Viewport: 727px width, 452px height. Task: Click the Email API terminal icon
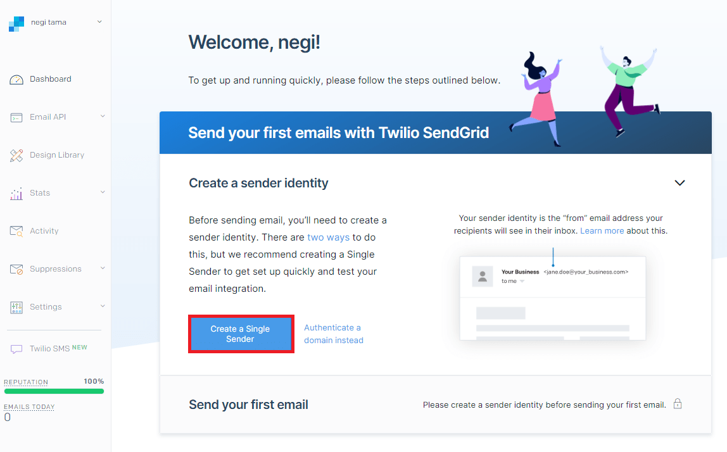point(16,118)
